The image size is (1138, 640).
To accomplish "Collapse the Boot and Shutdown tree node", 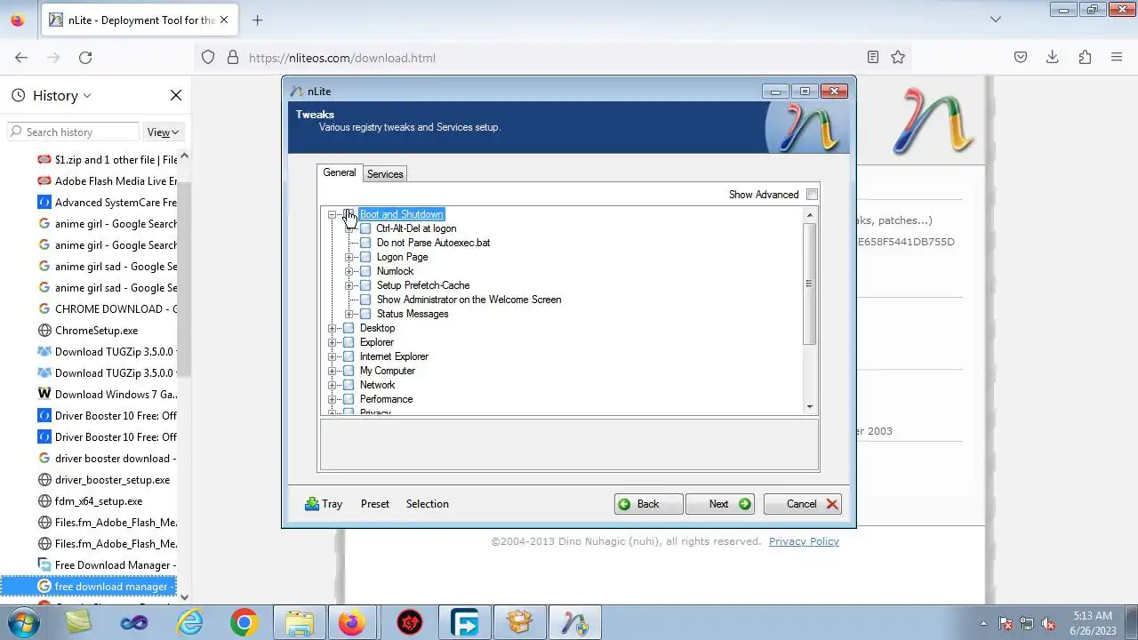I will 332,214.
